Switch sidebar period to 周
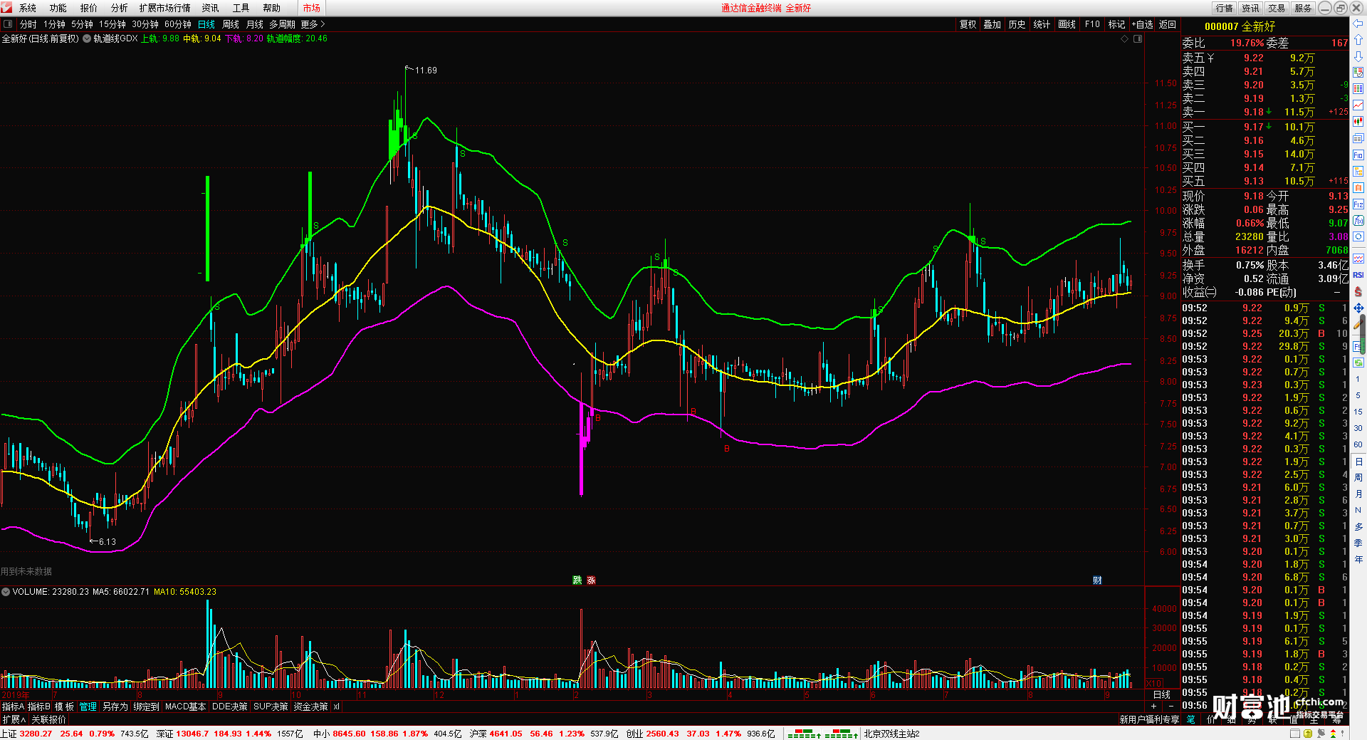 (x=1358, y=477)
